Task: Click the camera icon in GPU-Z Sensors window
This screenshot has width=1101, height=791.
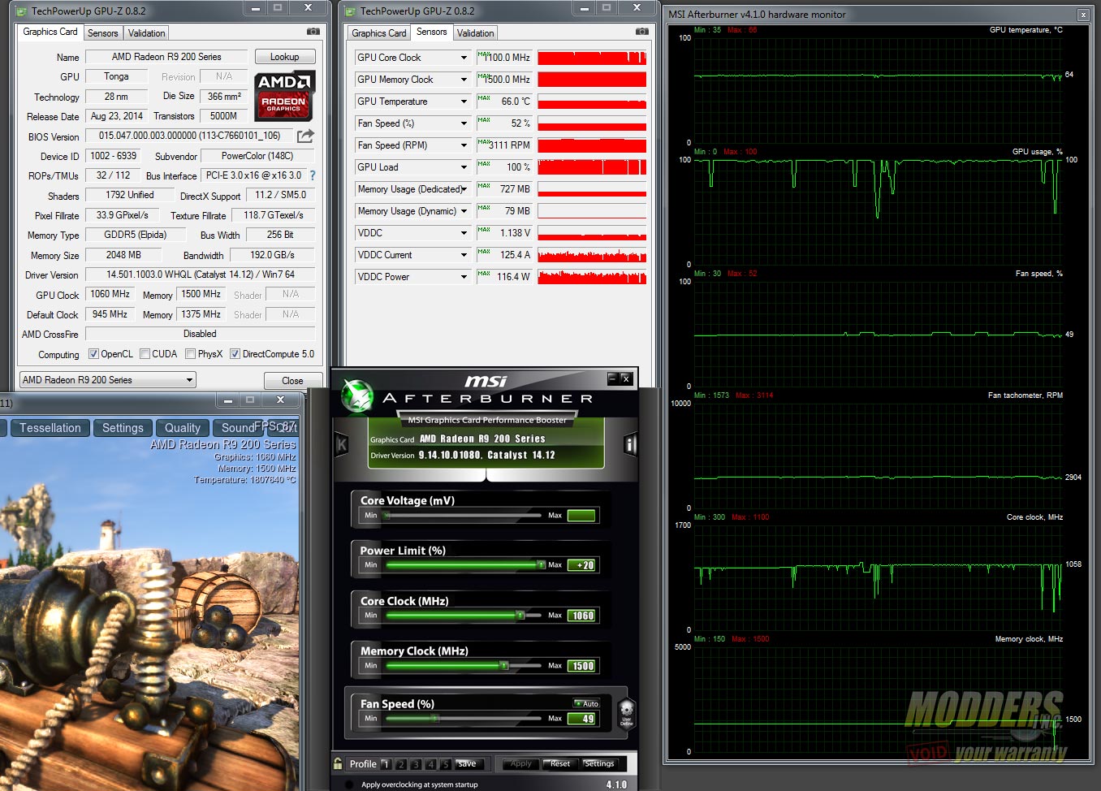Action: (x=642, y=32)
